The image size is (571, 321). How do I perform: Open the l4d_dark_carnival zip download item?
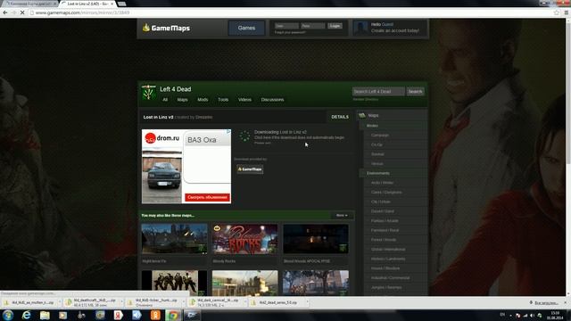[218, 302]
